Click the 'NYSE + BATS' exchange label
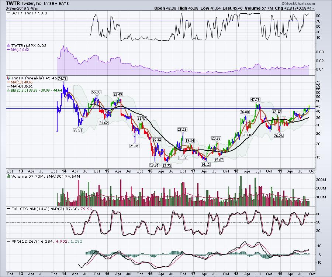This screenshot has height=277, width=332. pyautogui.click(x=56, y=4)
